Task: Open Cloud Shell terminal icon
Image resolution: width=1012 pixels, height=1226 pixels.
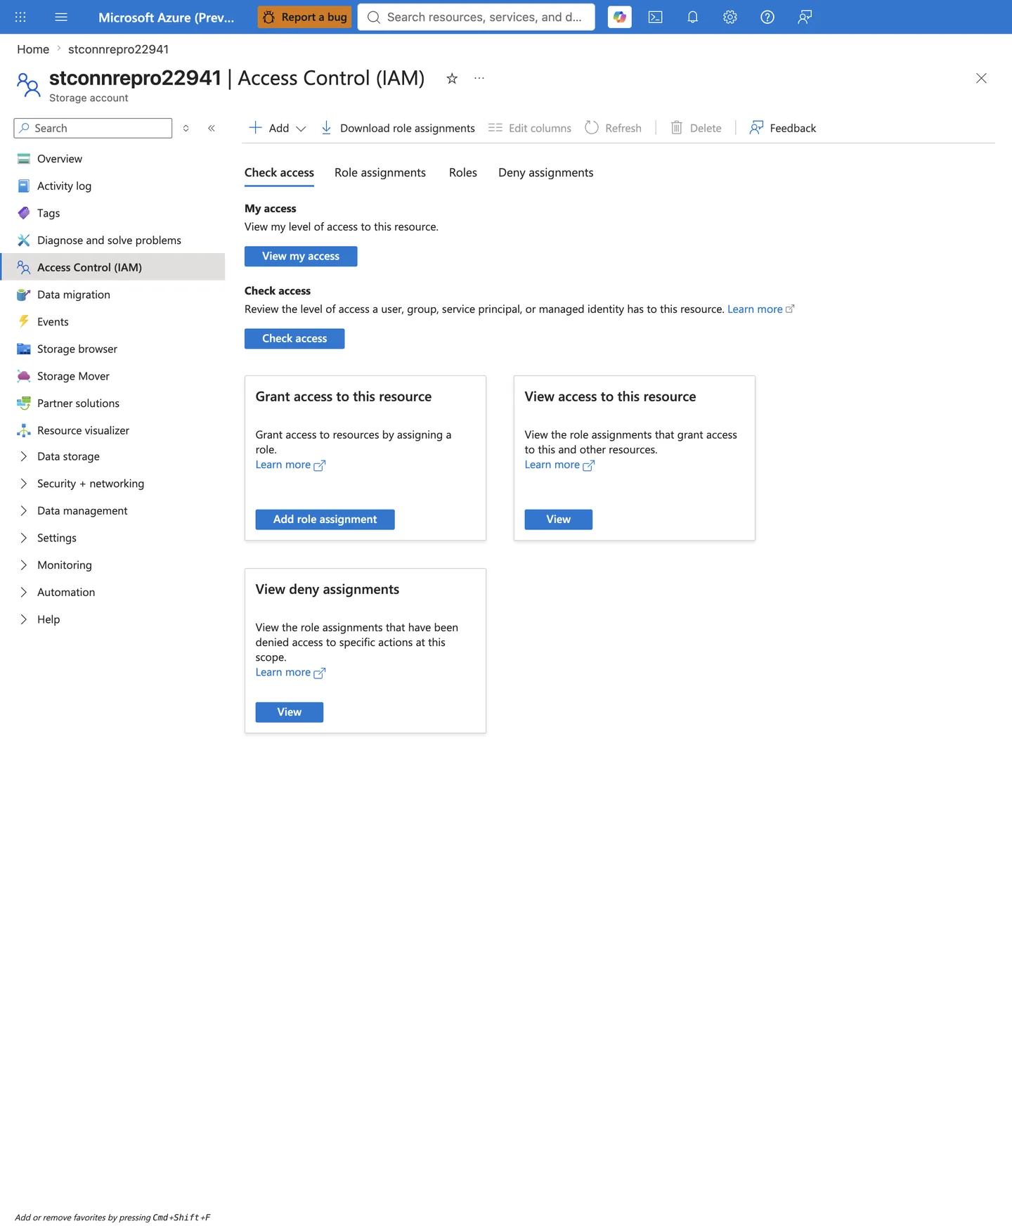Action: [x=656, y=17]
